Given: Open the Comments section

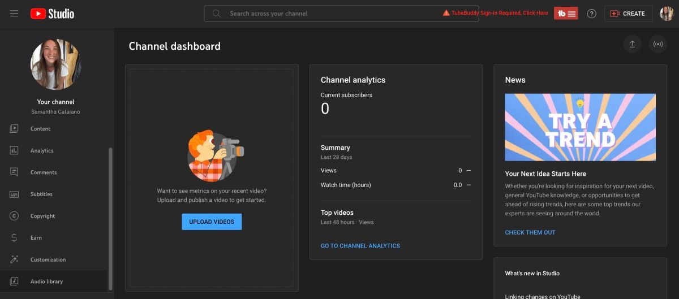Looking at the screenshot, I should pyautogui.click(x=44, y=172).
